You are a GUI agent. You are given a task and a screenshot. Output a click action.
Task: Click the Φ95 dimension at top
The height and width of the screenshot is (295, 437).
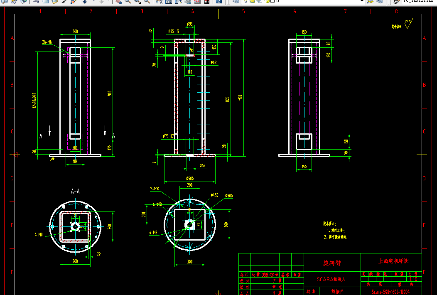190,24
